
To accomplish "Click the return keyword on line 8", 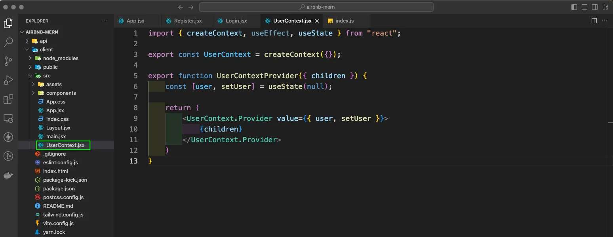I will (x=178, y=107).
